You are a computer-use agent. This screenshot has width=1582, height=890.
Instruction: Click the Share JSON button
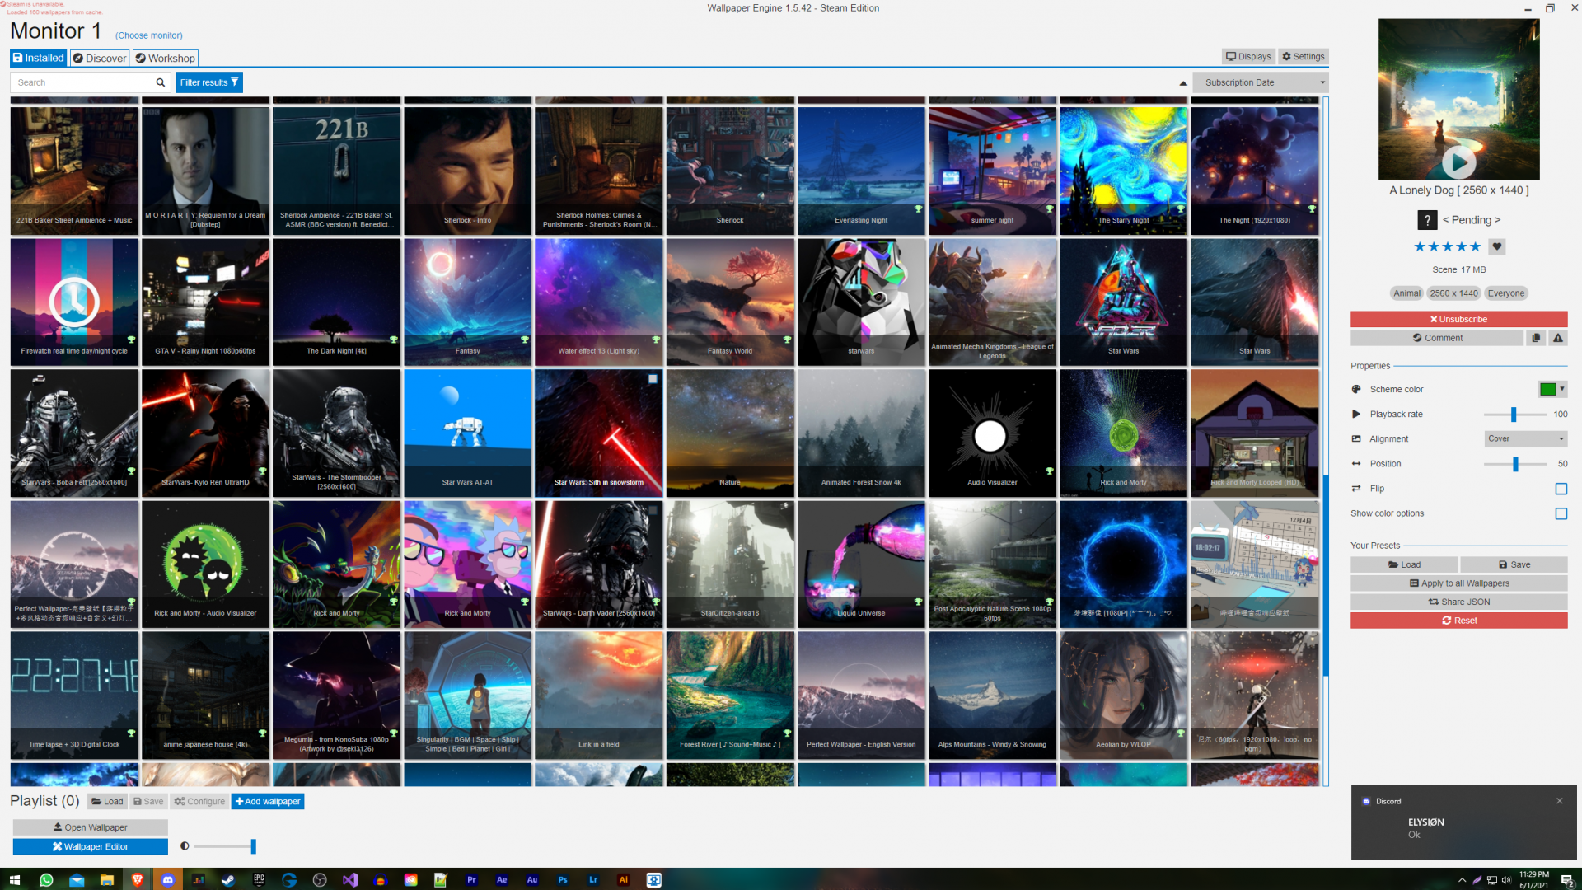1458,602
